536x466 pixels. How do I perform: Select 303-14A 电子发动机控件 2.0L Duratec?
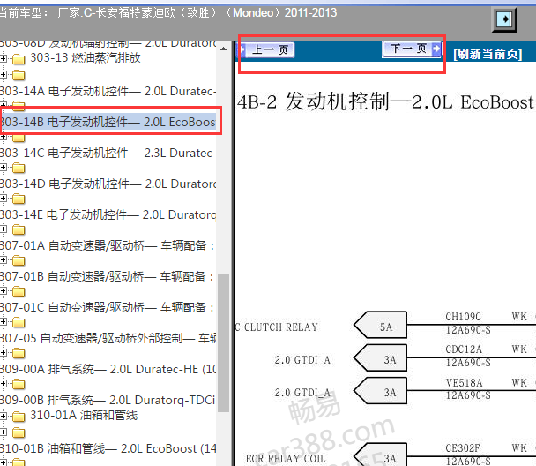click(108, 92)
